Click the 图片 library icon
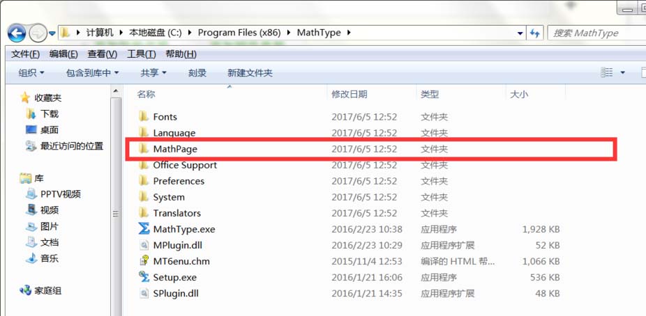This screenshot has width=646, height=316. click(31, 226)
